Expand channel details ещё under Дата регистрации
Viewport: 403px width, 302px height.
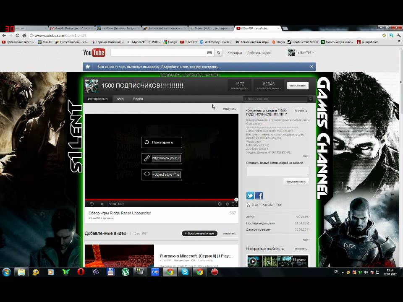[306, 240]
